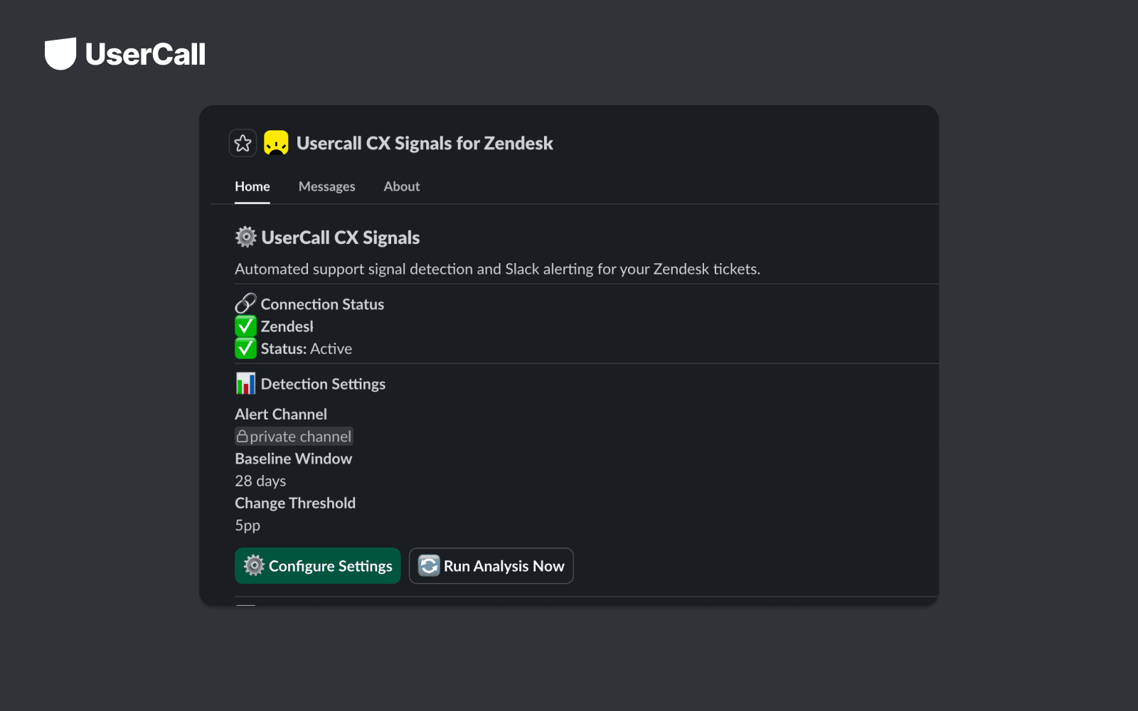Select the UserCall shield logo

click(60, 53)
